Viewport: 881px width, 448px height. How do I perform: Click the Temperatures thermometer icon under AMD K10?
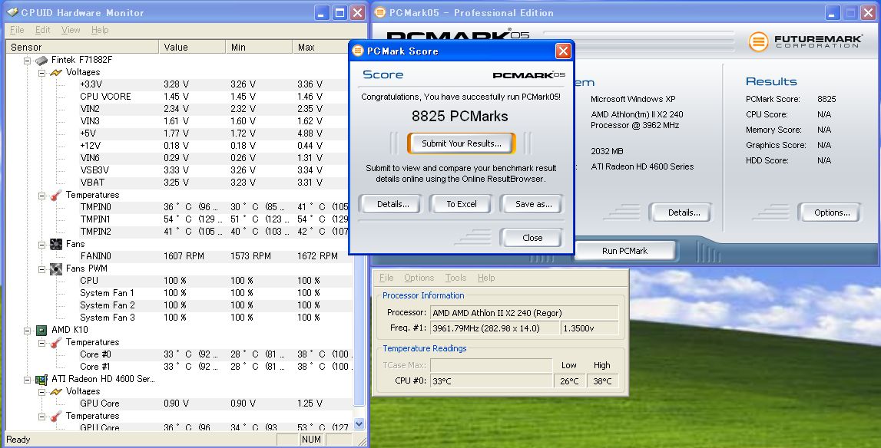tap(56, 342)
